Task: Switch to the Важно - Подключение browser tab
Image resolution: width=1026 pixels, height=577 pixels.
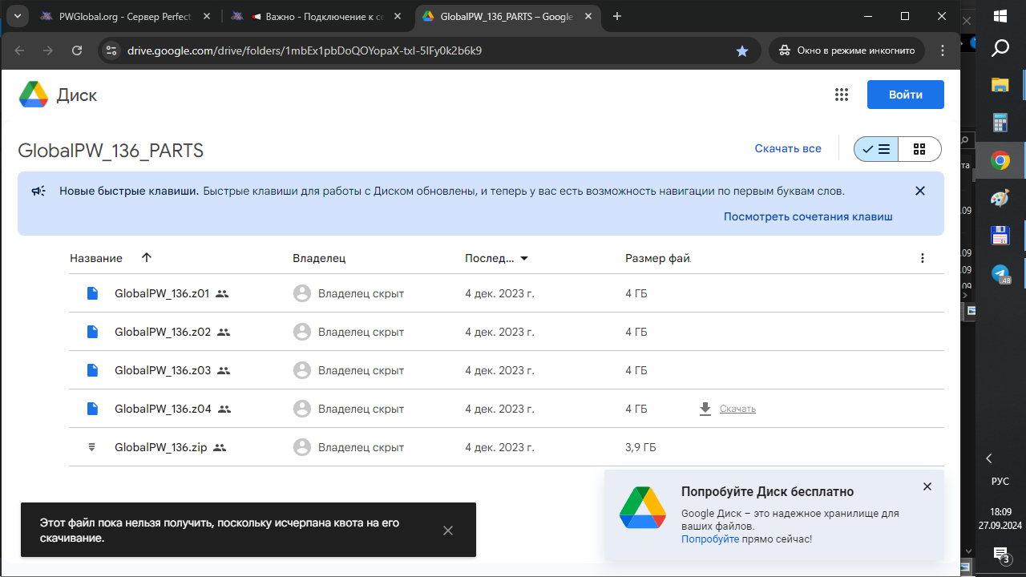Action: pyautogui.click(x=318, y=16)
